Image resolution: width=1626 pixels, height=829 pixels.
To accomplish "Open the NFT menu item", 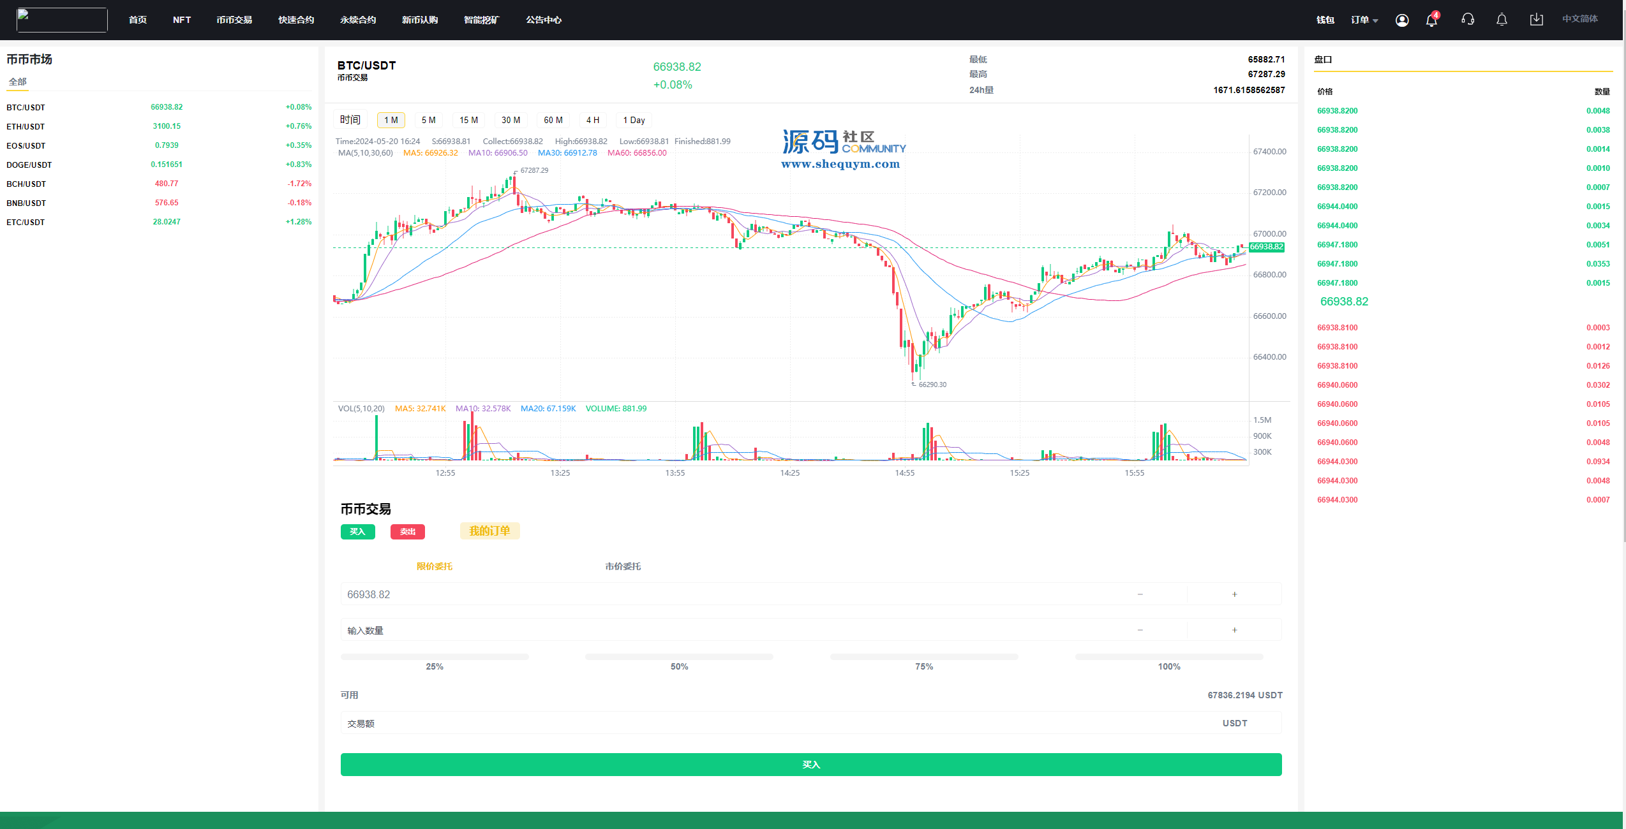I will pyautogui.click(x=182, y=20).
